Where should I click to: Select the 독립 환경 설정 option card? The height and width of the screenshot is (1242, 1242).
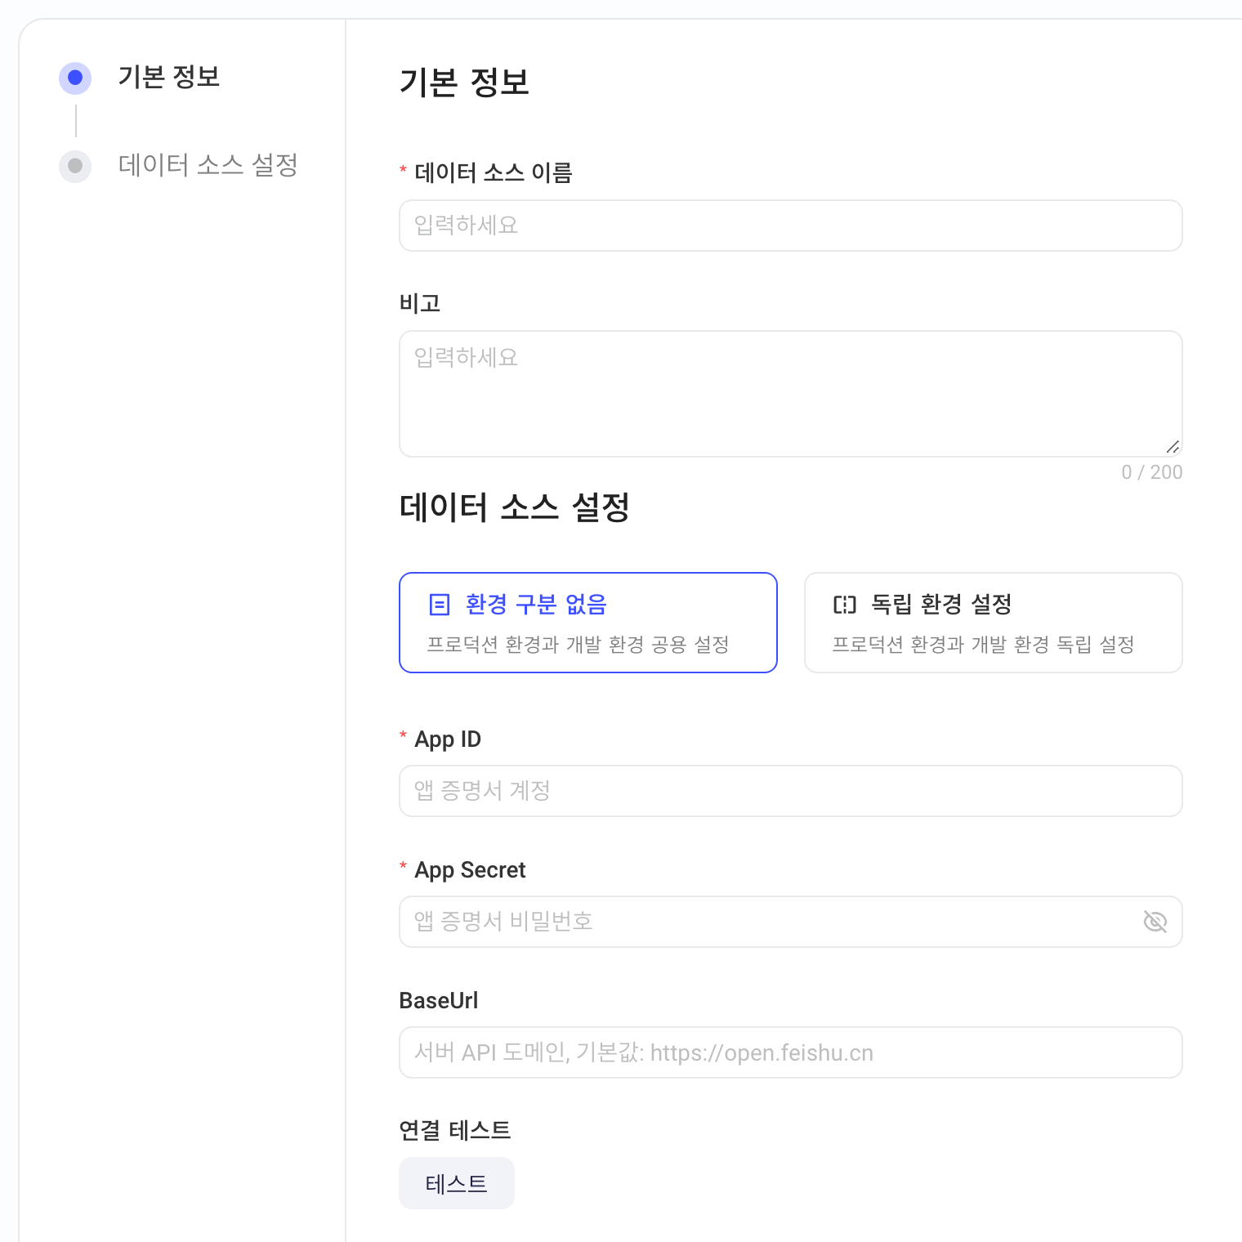pos(994,623)
